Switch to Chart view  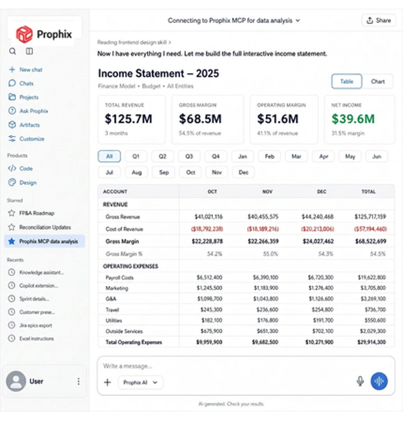click(377, 81)
